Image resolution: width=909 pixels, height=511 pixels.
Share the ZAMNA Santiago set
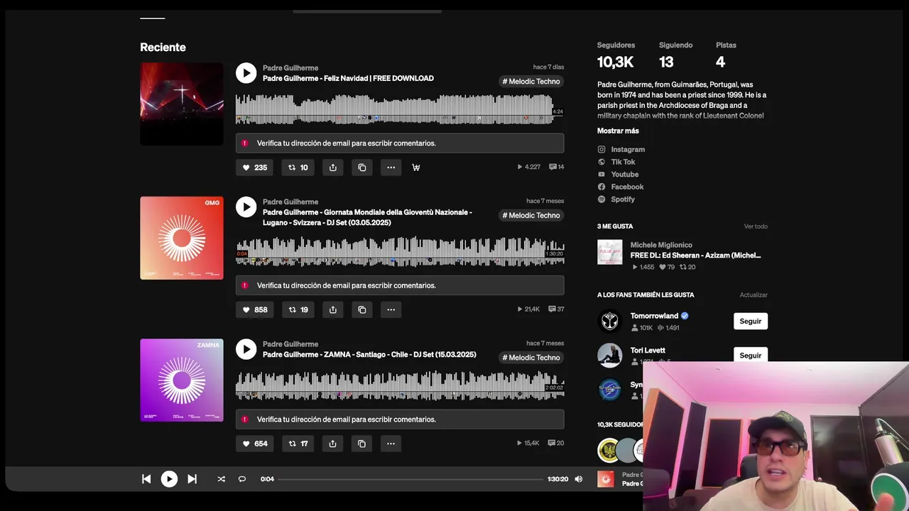(x=333, y=444)
